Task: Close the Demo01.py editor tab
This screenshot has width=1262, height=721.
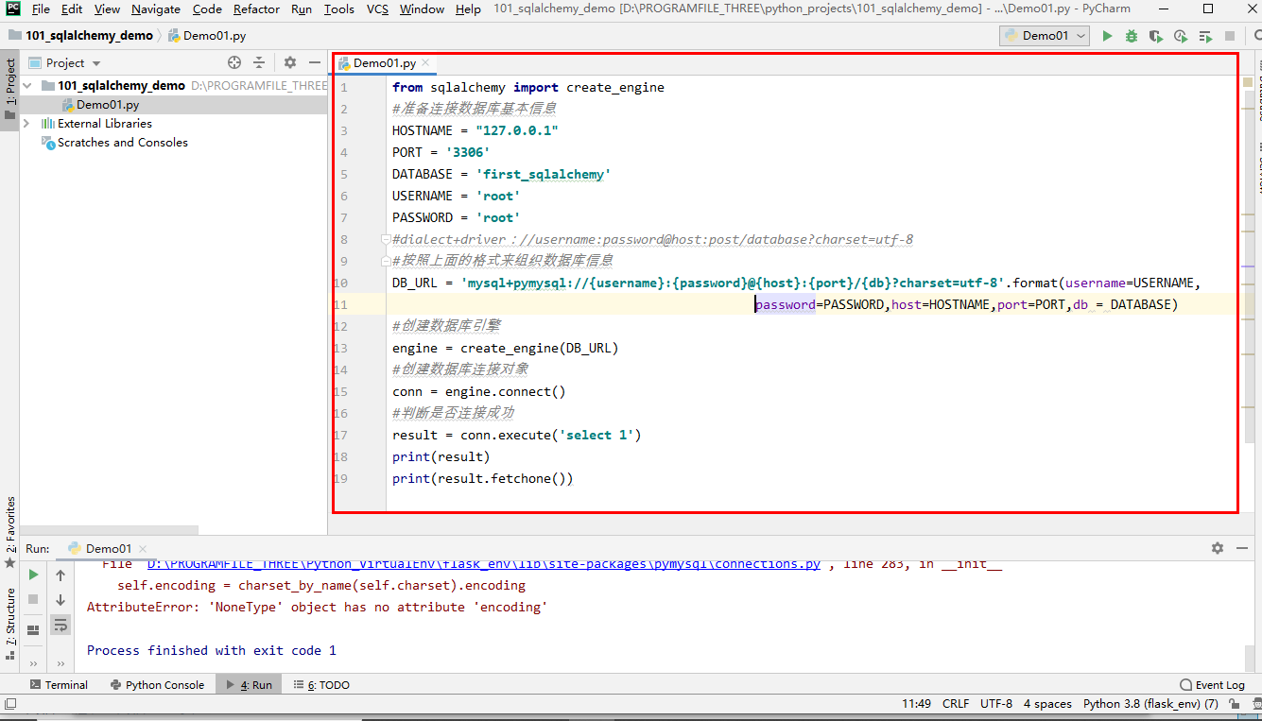Action: [427, 63]
